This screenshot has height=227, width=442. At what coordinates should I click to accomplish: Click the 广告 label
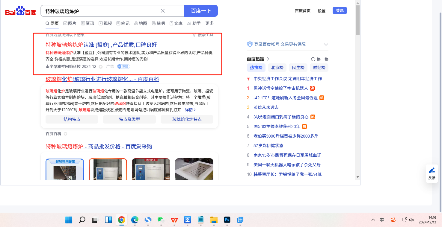(110, 66)
